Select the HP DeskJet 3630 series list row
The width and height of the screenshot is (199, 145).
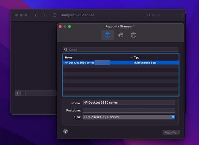pyautogui.click(x=121, y=63)
